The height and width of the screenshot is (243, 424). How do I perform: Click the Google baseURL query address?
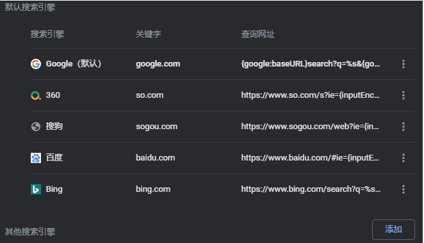click(x=311, y=64)
